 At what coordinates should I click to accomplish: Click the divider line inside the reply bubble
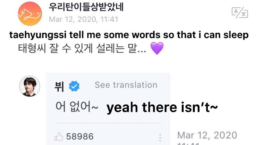tap(108, 123)
